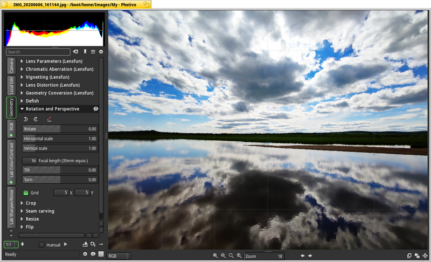
Task: Click the tool panel vertical scrollbar
Action: point(101,135)
